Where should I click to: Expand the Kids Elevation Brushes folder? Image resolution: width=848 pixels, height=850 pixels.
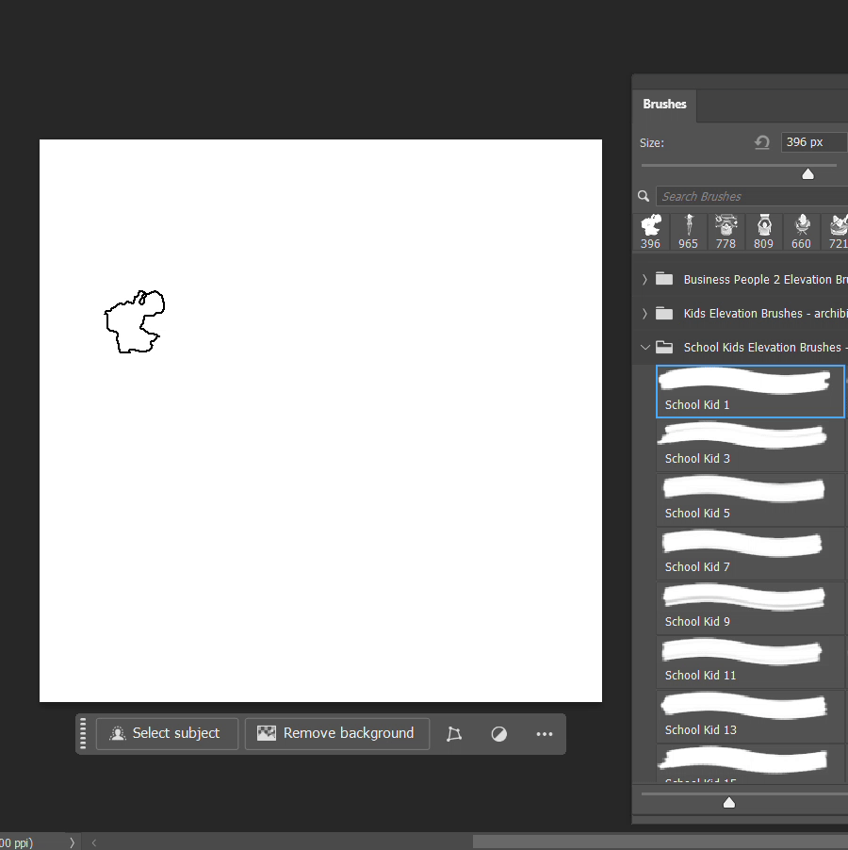pyautogui.click(x=644, y=314)
